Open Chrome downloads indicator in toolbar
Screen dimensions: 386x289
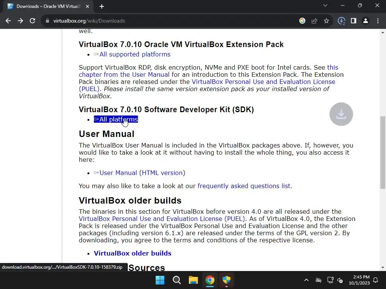342,21
